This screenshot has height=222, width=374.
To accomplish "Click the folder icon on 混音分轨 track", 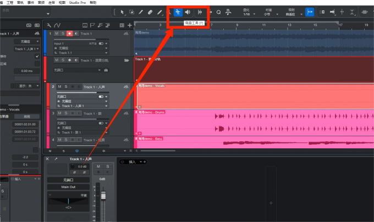I will 127,60.
